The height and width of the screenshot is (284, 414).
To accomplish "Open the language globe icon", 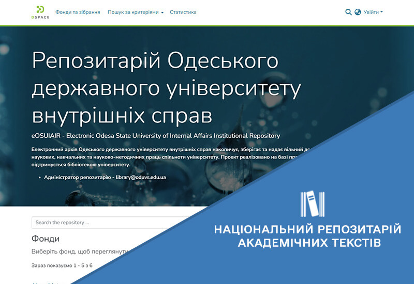I will click(358, 12).
